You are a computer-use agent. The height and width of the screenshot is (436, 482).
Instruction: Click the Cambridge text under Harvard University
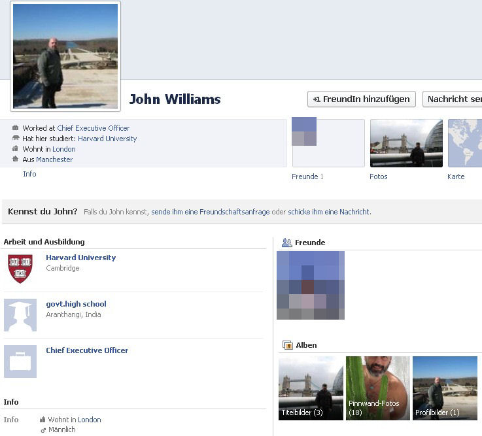(63, 268)
